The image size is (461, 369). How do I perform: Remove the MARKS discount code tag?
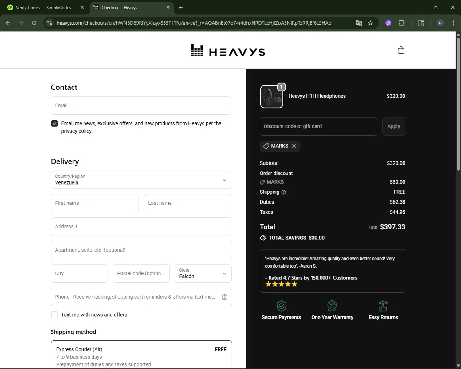point(294,146)
